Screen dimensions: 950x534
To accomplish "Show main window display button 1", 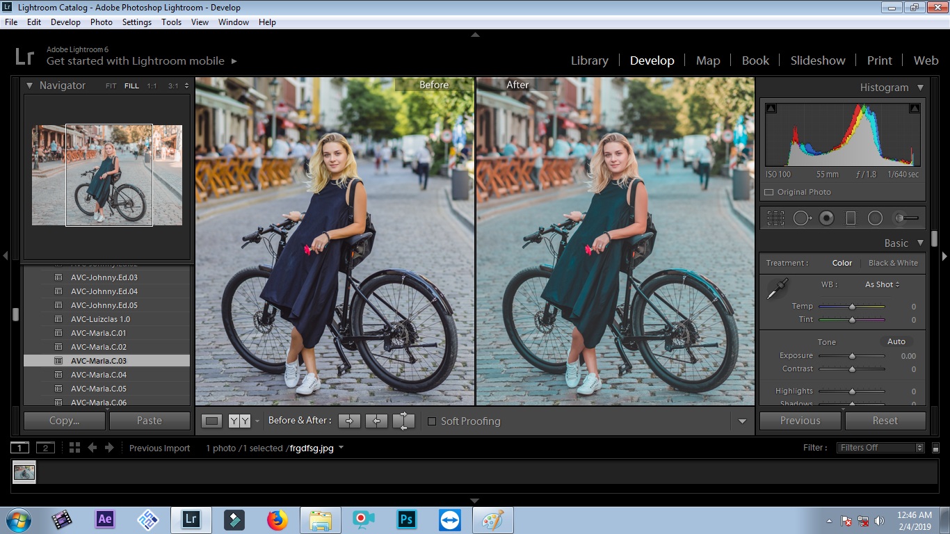I will coord(20,448).
